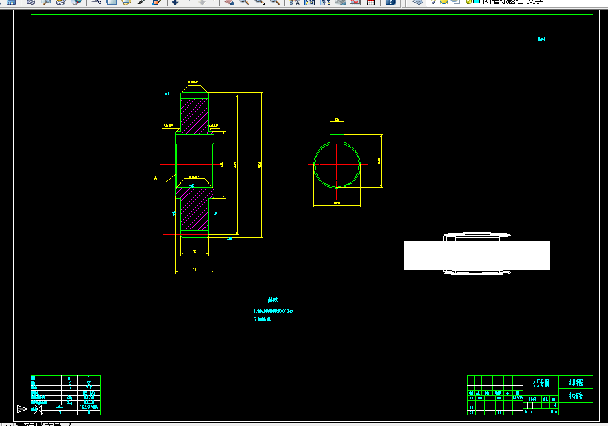The image size is (608, 426).
Task: Select the Pan realtime hand icon
Action: click(229, 1)
